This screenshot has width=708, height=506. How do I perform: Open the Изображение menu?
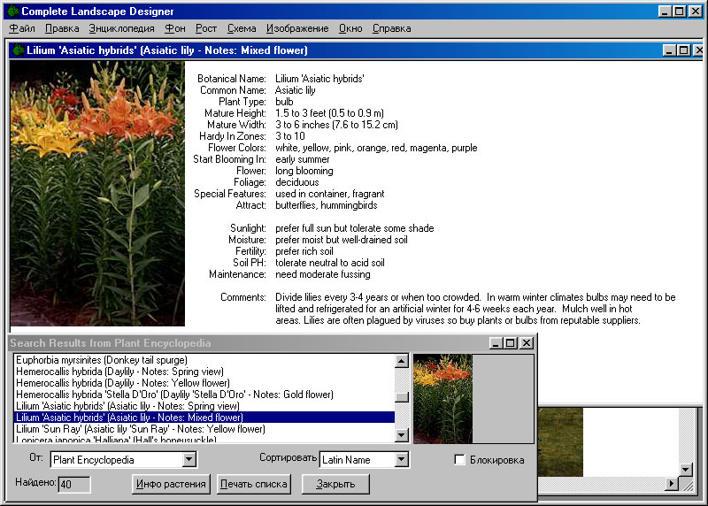pos(297,28)
